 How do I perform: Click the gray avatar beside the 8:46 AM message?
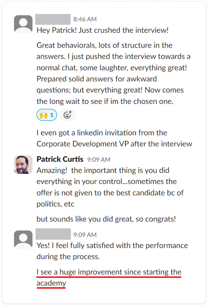pos(23,24)
